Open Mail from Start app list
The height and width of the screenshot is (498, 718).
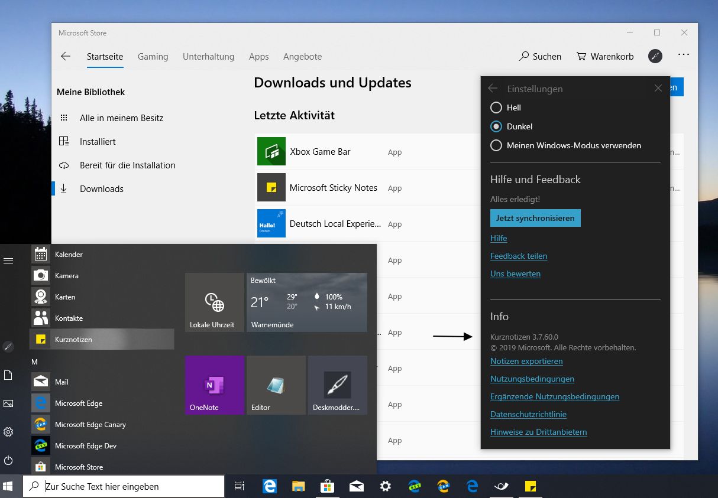coord(102,382)
